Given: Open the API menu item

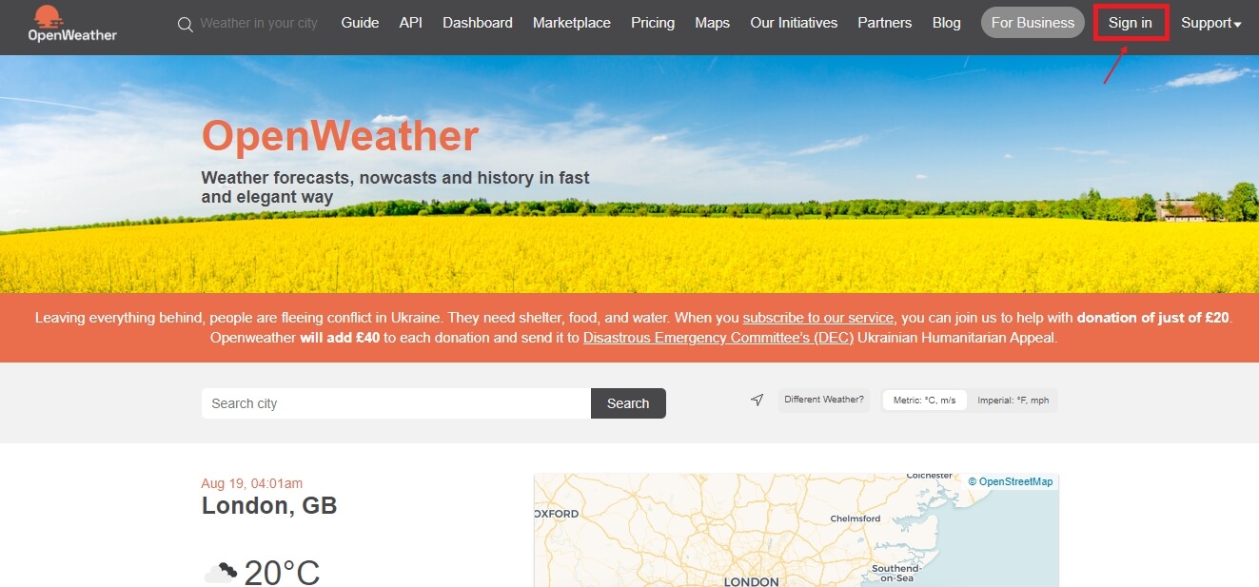Looking at the screenshot, I should click(x=411, y=23).
